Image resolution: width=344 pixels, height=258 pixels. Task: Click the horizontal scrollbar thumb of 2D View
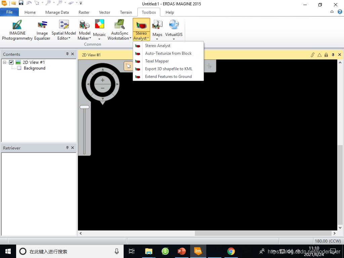pos(263,233)
